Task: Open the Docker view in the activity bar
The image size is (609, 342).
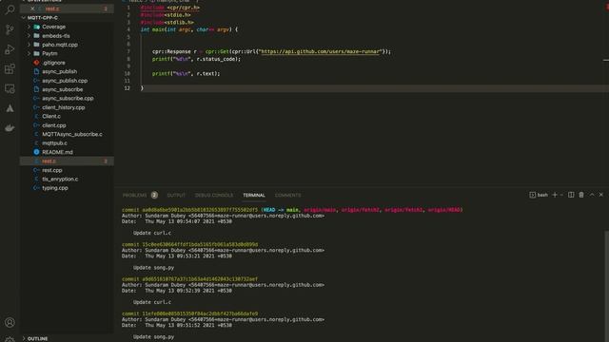Action: point(10,128)
